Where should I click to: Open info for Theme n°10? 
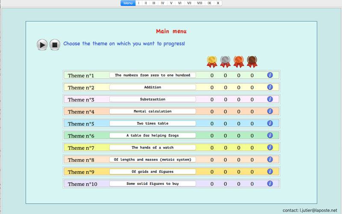click(x=270, y=184)
